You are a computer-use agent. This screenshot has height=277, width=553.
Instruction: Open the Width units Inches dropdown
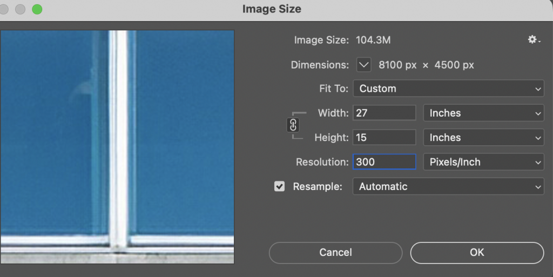[483, 113]
